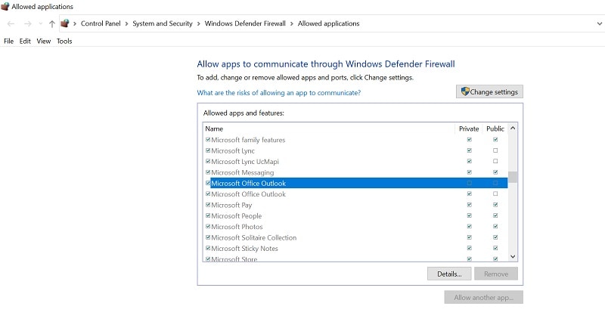
Task: Go back using the Back arrow
Action: point(11,23)
